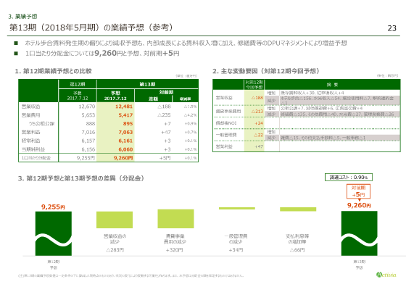Click the light green bar above '営業収益の減少'
The image size is (406, 287).
[115, 220]
